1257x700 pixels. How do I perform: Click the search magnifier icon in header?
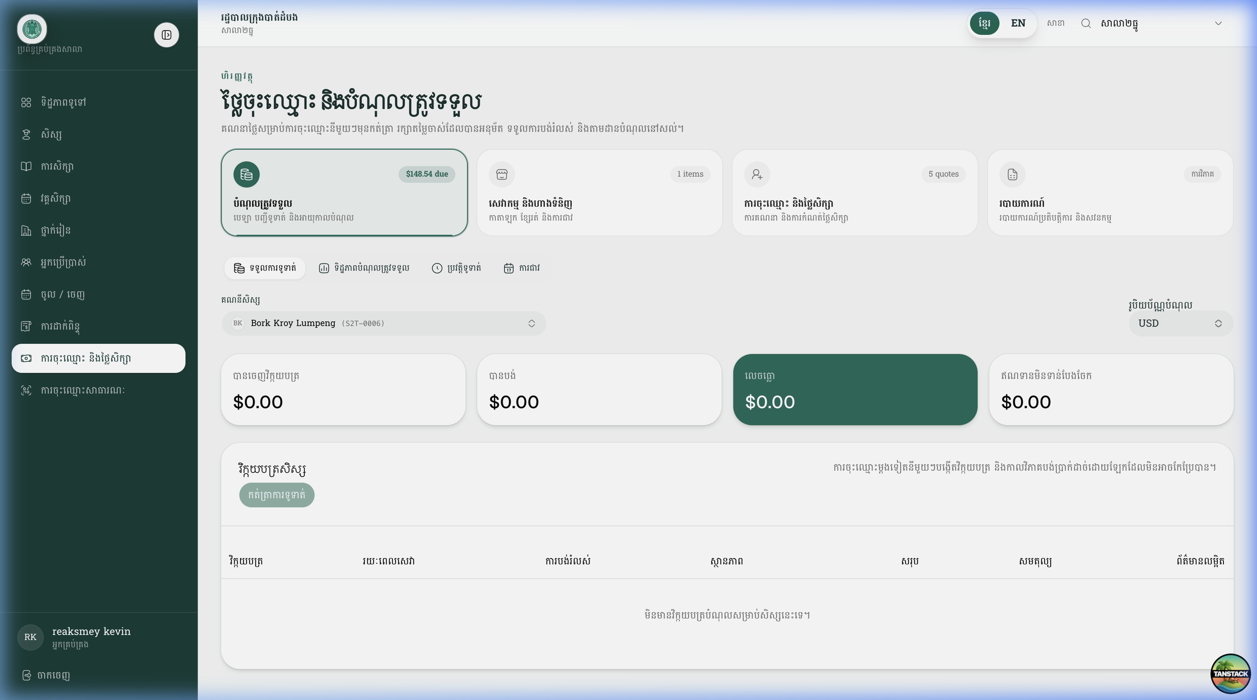(1086, 23)
